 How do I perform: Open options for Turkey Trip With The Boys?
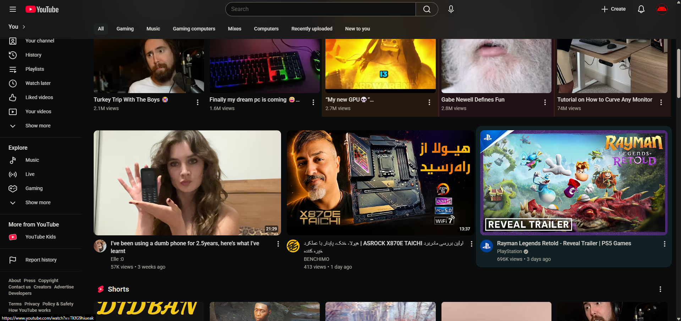pos(198,102)
